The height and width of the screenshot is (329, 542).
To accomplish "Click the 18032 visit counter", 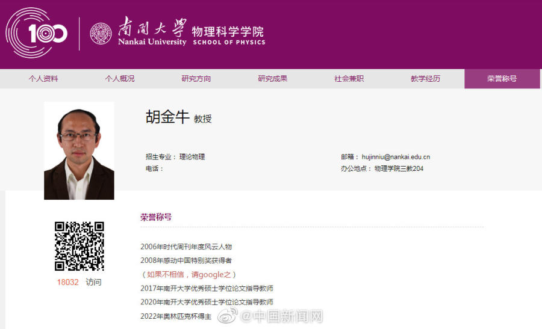I will point(67,282).
